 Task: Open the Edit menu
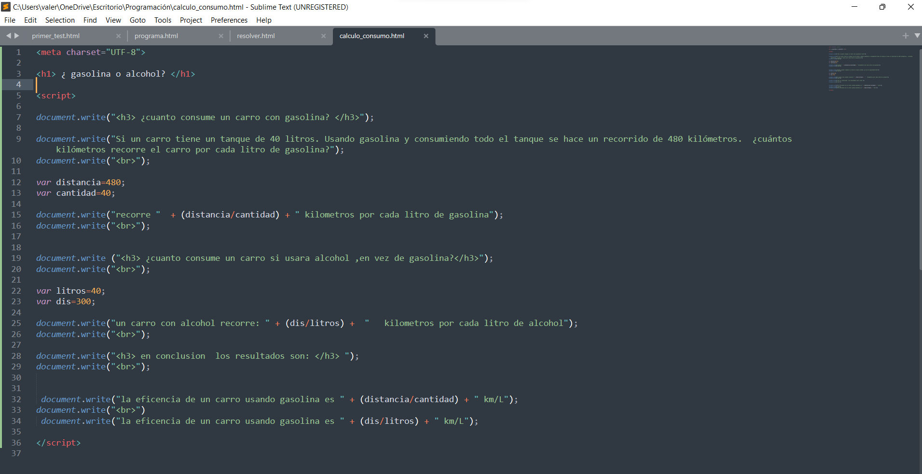(x=30, y=20)
